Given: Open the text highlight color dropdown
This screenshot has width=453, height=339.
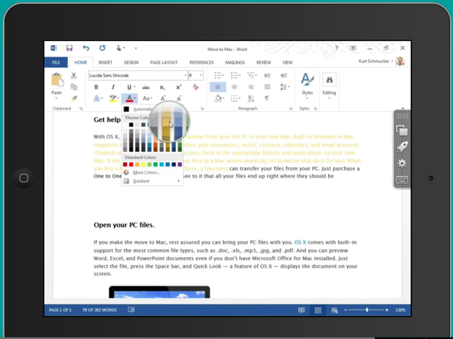Looking at the screenshot, I should pyautogui.click(x=118, y=99).
